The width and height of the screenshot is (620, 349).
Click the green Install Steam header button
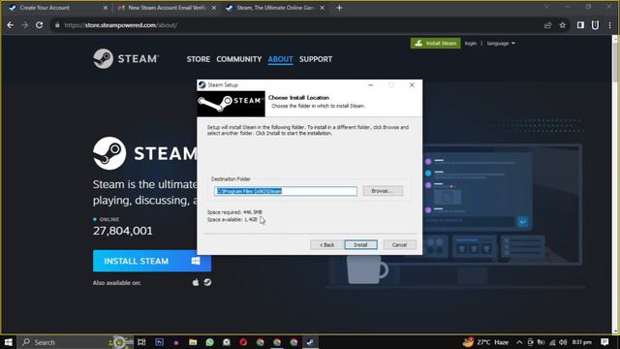pos(435,43)
